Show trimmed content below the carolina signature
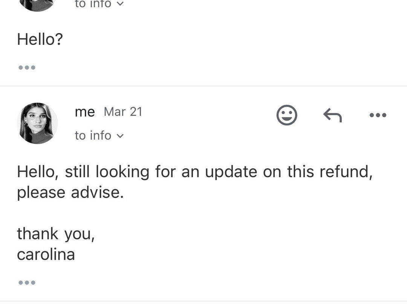Image resolution: width=407 pixels, height=304 pixels. 27,283
